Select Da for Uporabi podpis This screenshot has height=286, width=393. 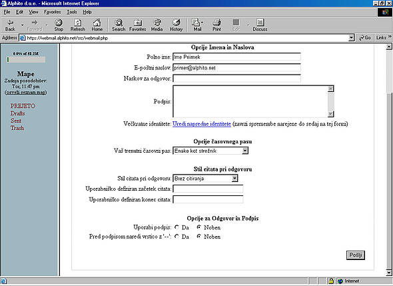tap(177, 227)
